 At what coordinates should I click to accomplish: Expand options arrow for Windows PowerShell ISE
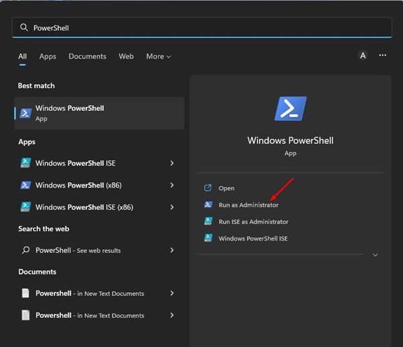coord(172,163)
